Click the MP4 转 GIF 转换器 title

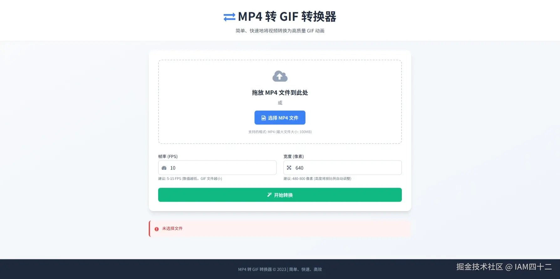point(287,17)
